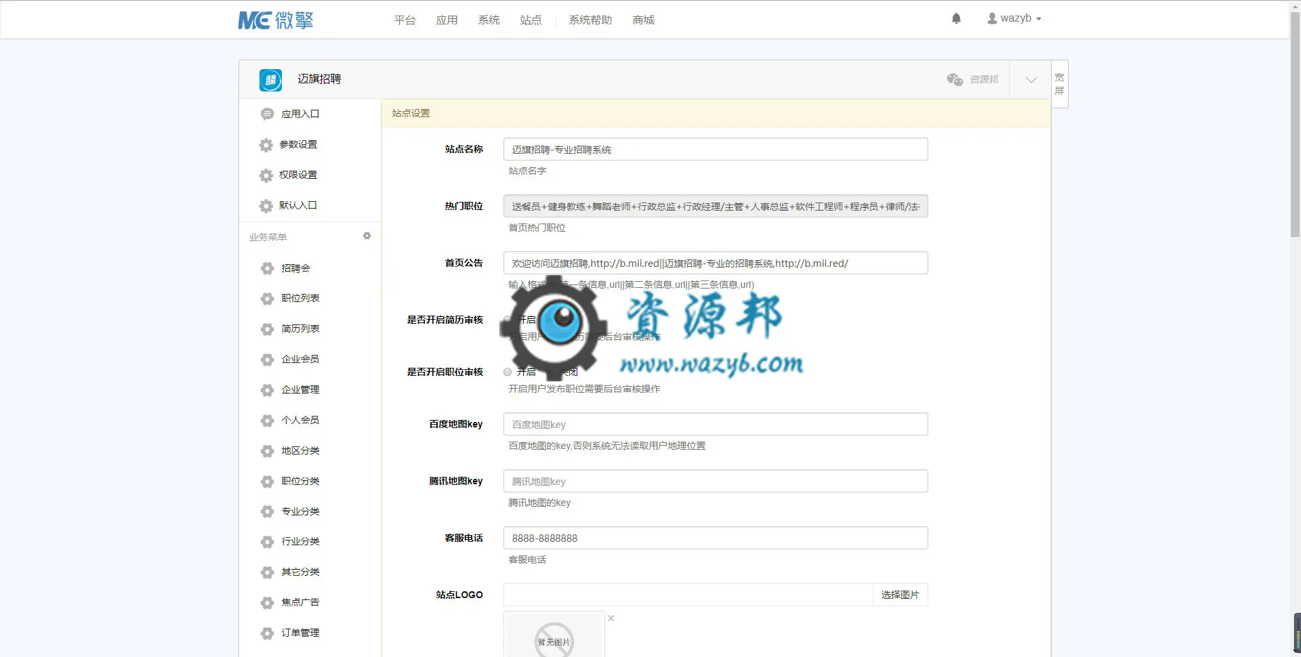The width and height of the screenshot is (1301, 657).
Task: Open the wazyb user dropdown
Action: click(x=1014, y=18)
